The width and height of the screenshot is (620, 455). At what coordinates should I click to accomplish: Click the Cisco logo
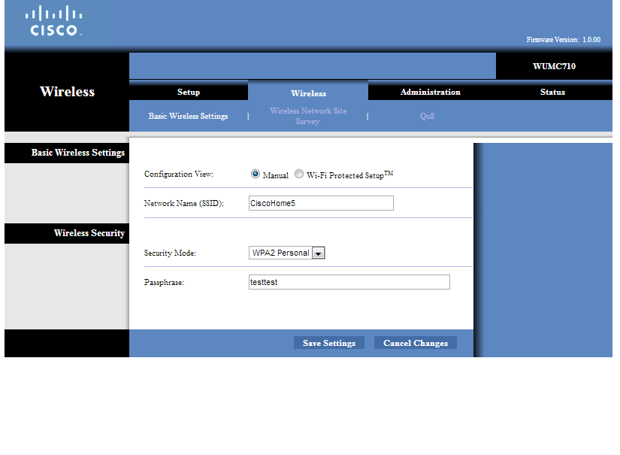tap(54, 21)
